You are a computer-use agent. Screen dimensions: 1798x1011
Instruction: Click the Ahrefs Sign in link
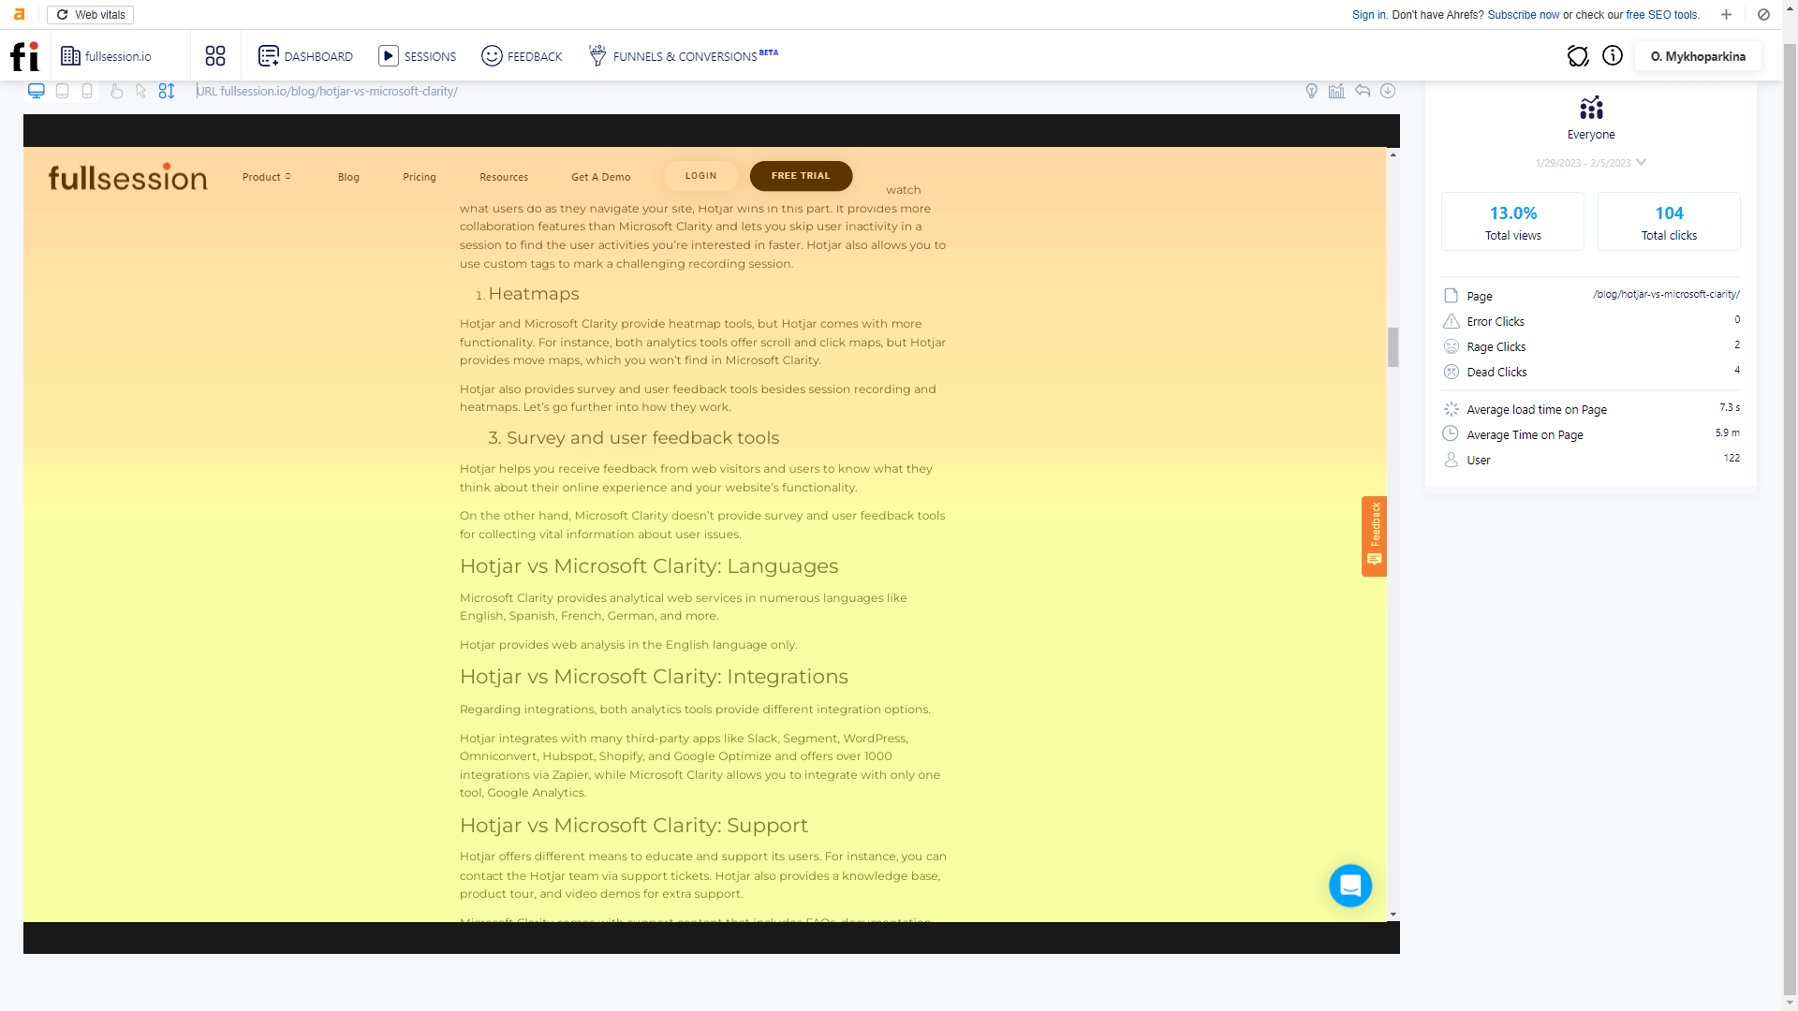click(x=1369, y=15)
